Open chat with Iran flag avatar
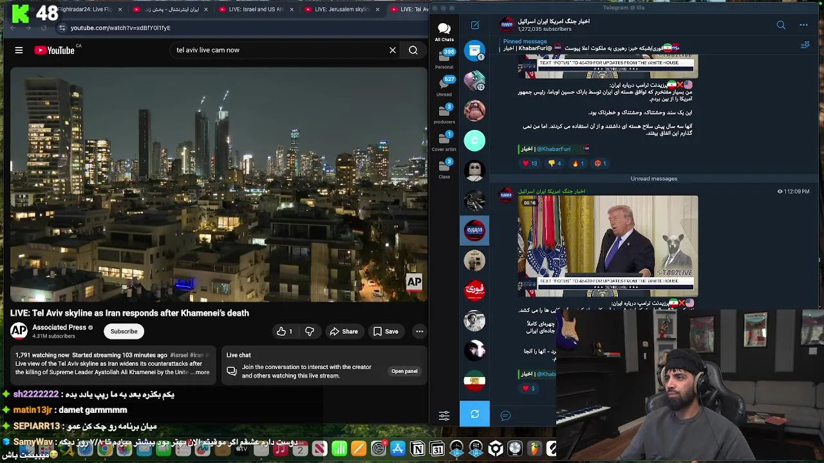This screenshot has height=463, width=824. coord(474,381)
